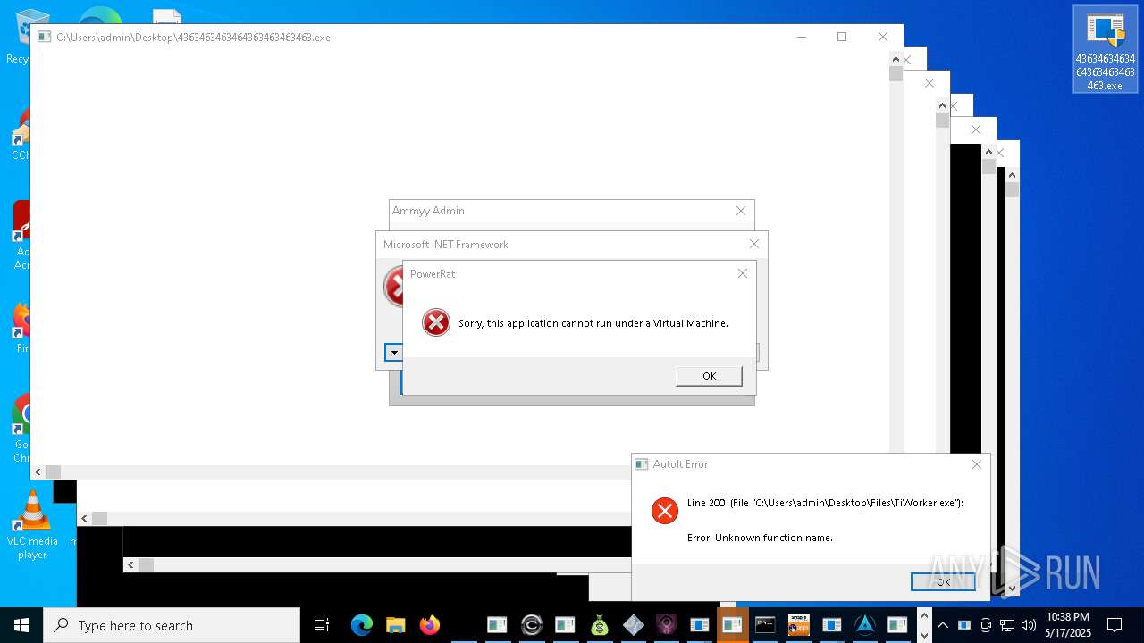
Task: Click the front console's title path text
Action: (193, 38)
